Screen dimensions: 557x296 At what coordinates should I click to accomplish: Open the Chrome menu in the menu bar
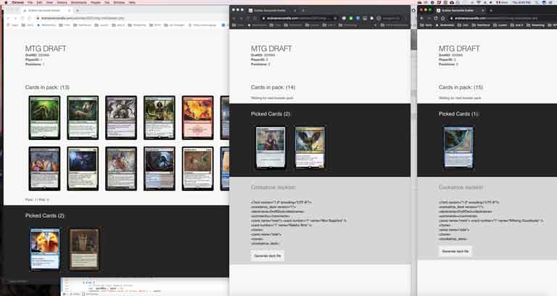tap(17, 2)
